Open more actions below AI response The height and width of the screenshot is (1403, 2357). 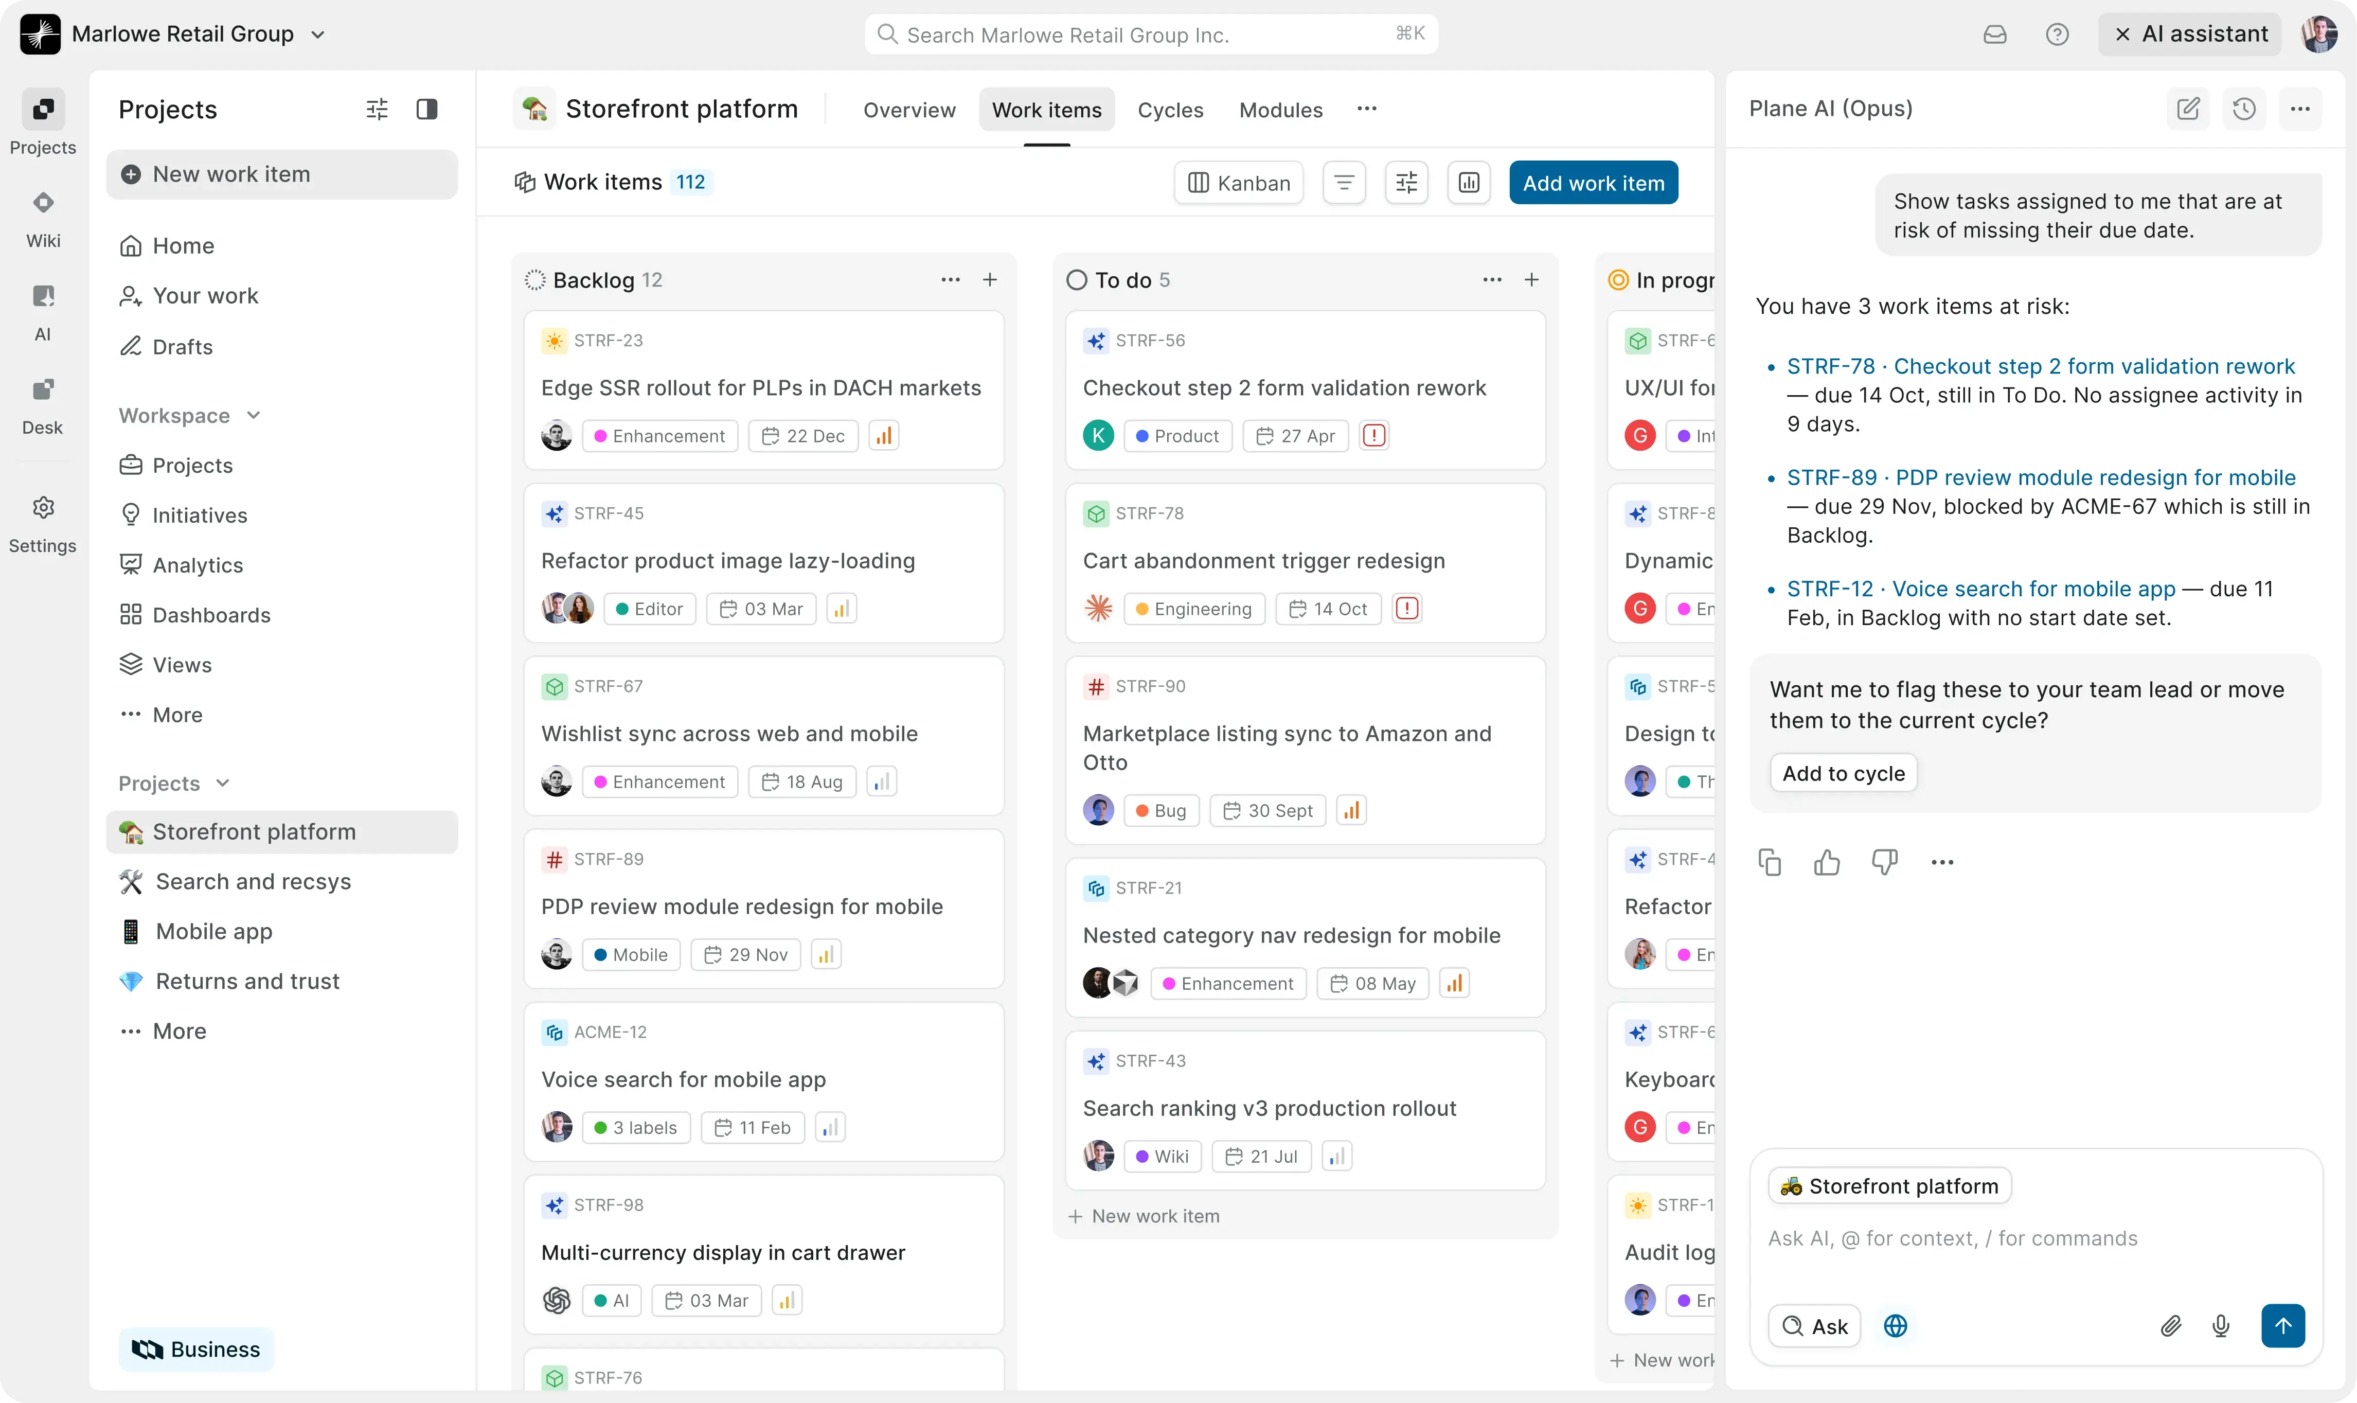1942,862
